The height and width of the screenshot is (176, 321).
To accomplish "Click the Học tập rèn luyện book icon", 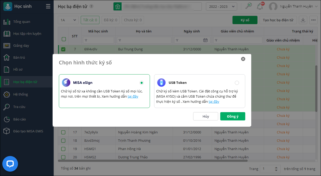I will [7, 34].
